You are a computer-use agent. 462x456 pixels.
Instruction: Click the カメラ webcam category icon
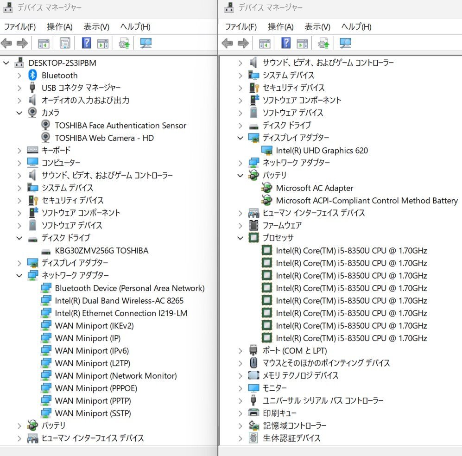32,112
